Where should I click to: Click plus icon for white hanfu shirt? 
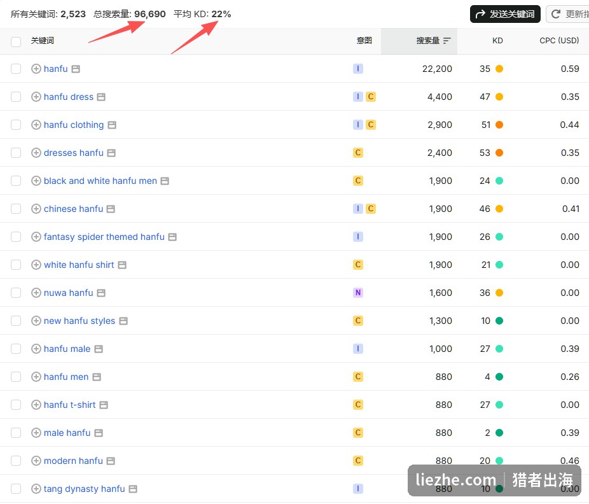tap(36, 265)
